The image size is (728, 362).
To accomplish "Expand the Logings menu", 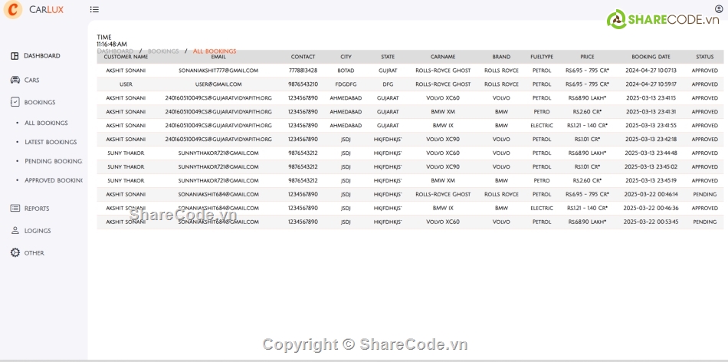I will [x=38, y=231].
